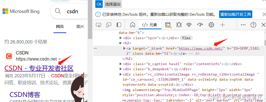Toggle the DevTools sidebar panel icon
Viewport: 266px width, 102px height.
[119, 25]
